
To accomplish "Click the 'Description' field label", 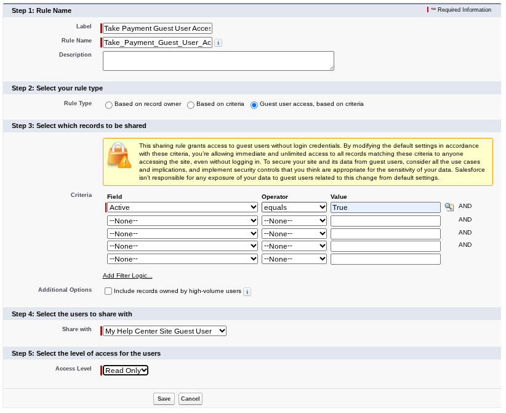I will 75,55.
